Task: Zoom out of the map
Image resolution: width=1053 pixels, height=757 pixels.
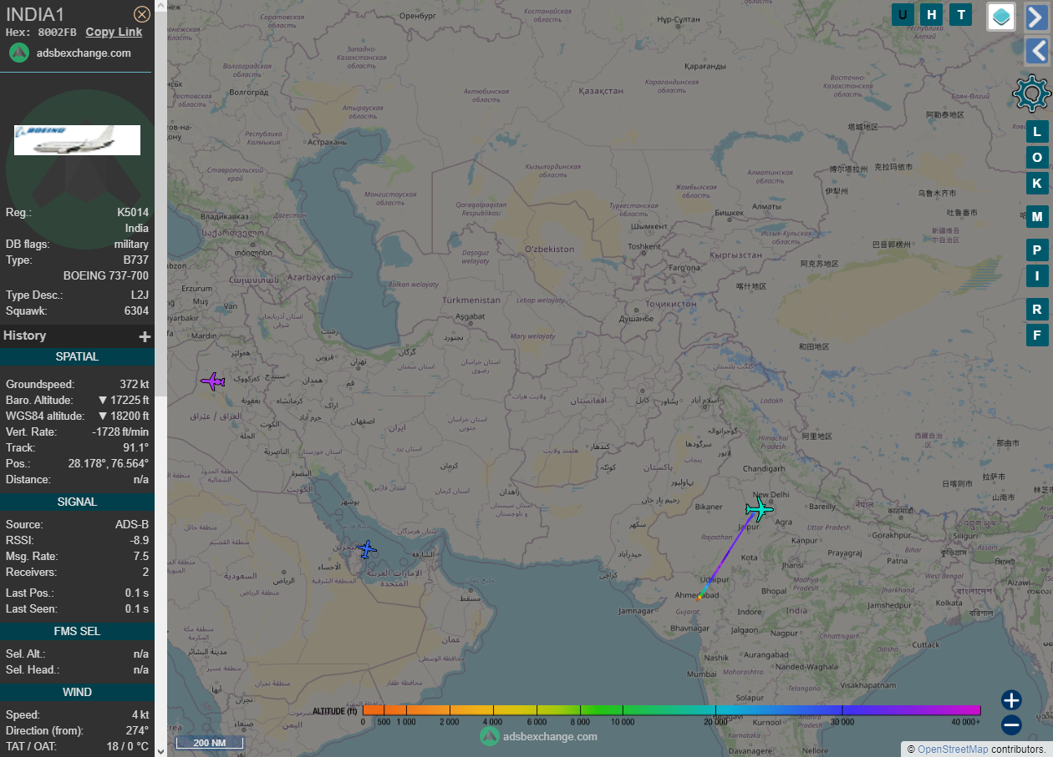Action: click(1011, 724)
